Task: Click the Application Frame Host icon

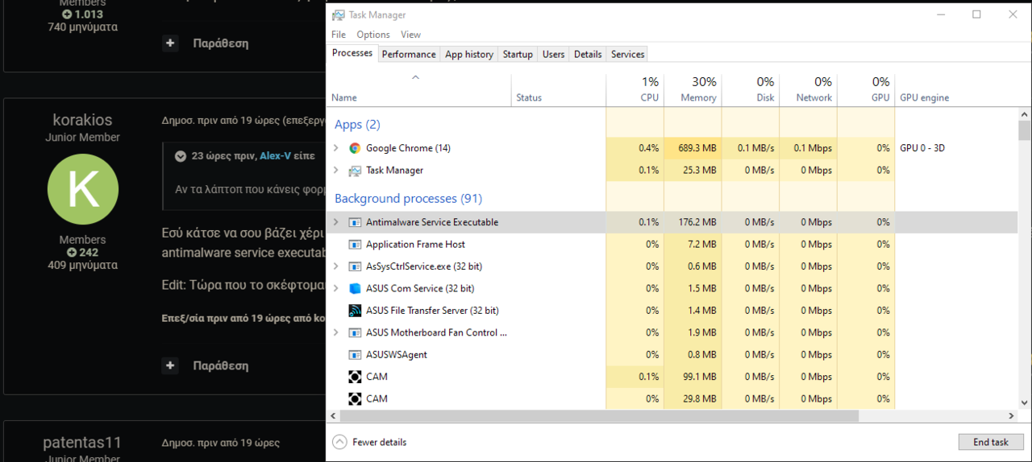Action: coord(355,245)
